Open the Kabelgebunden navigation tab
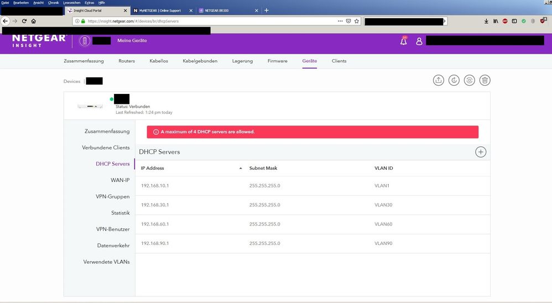This screenshot has width=552, height=303. click(x=200, y=61)
